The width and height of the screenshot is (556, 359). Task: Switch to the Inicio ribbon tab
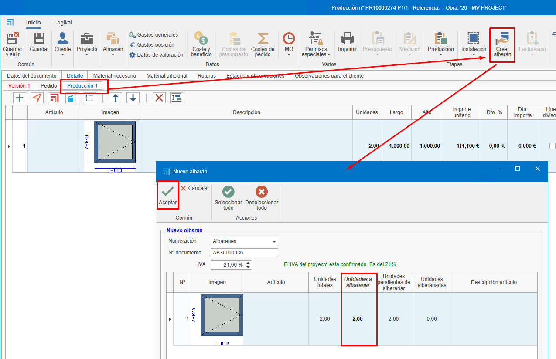(x=34, y=23)
